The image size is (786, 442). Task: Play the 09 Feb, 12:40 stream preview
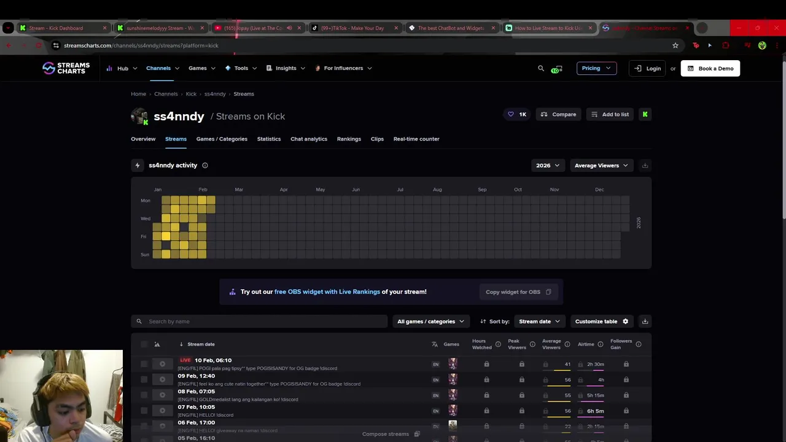(x=162, y=379)
